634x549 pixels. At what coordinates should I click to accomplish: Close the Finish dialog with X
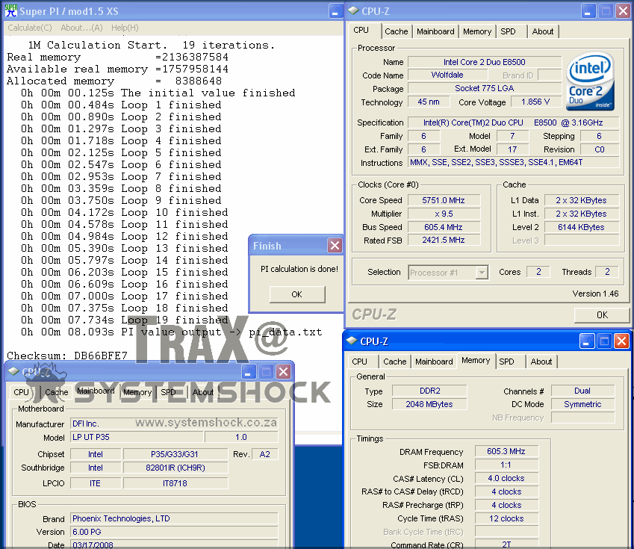(x=335, y=245)
